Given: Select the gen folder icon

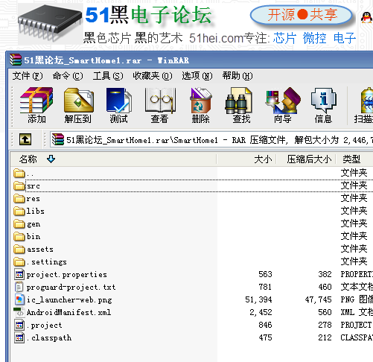Looking at the screenshot, I should pos(19,223).
